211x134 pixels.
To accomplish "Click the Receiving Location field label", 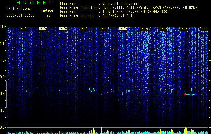I will coord(78,8).
